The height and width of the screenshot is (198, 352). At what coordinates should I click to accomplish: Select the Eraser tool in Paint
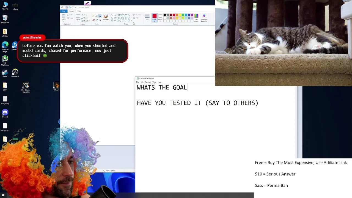point(94,20)
